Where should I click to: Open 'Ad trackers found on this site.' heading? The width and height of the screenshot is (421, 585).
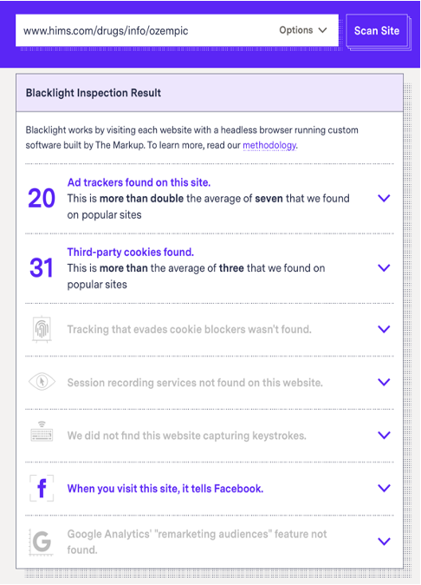point(139,182)
